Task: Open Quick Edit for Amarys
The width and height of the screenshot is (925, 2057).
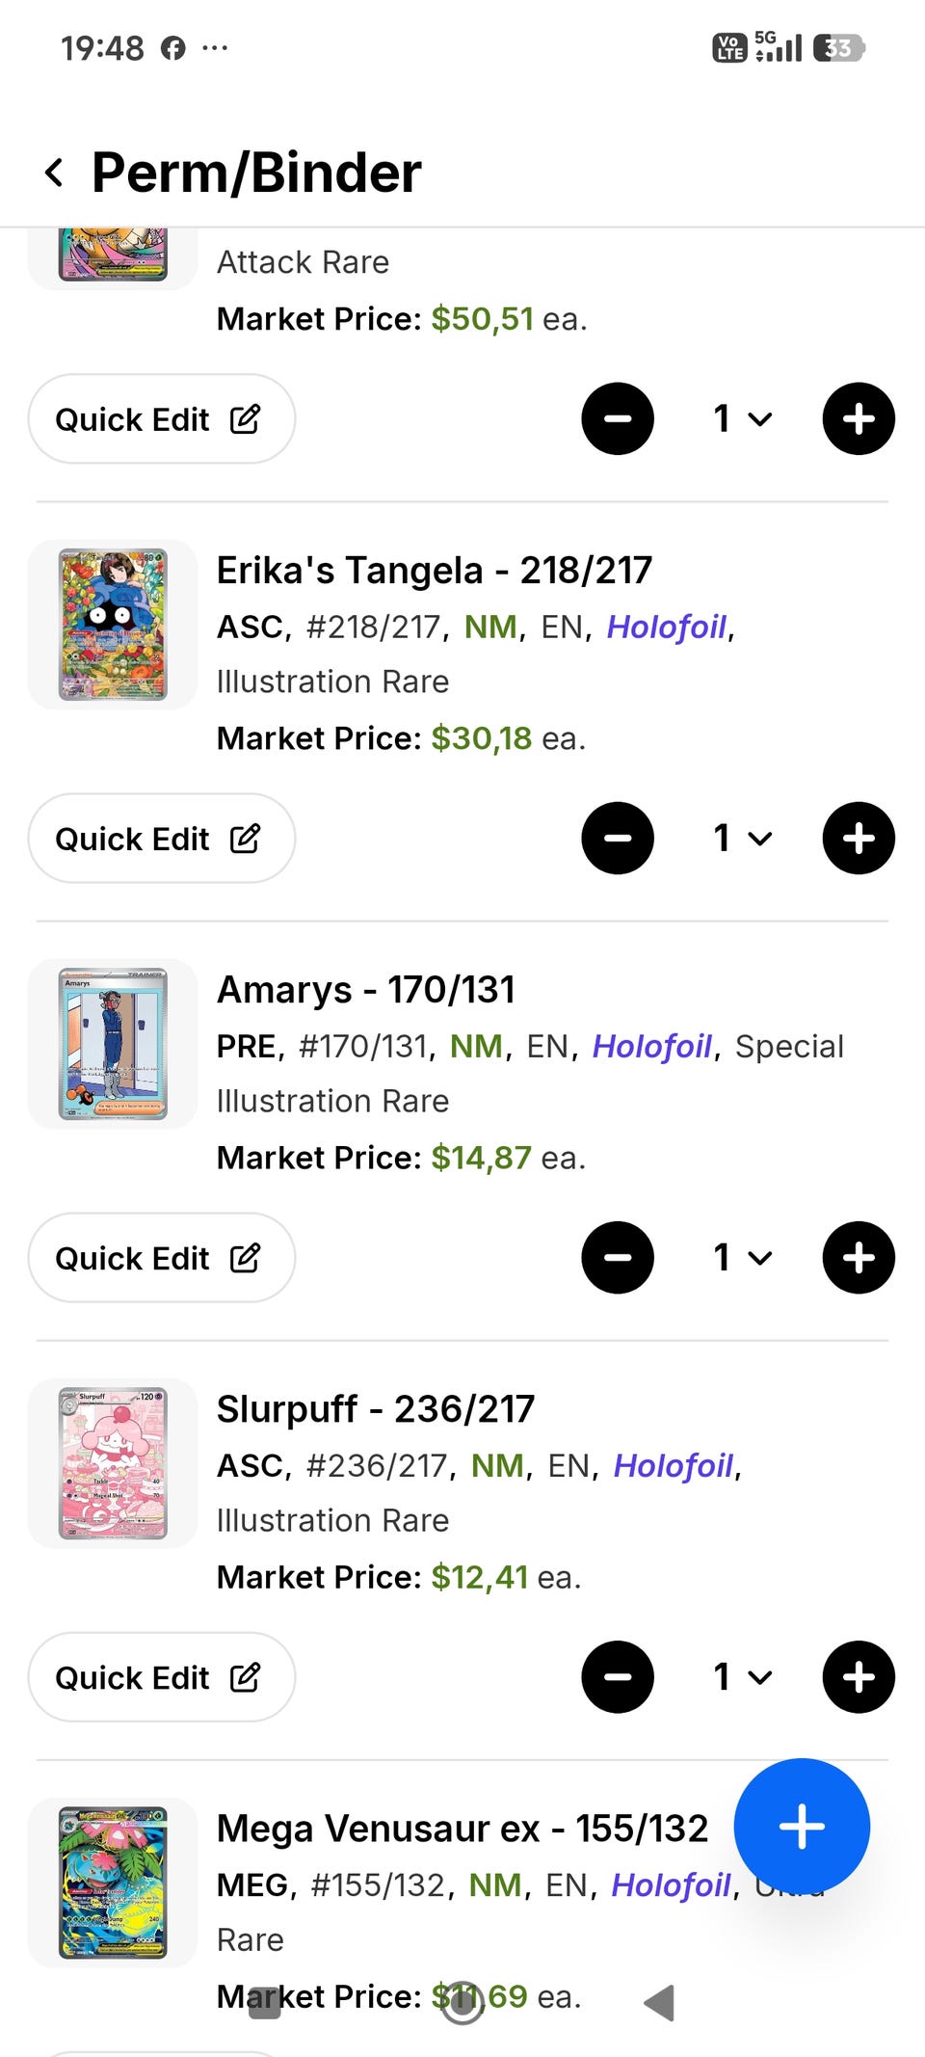Action: point(161,1258)
